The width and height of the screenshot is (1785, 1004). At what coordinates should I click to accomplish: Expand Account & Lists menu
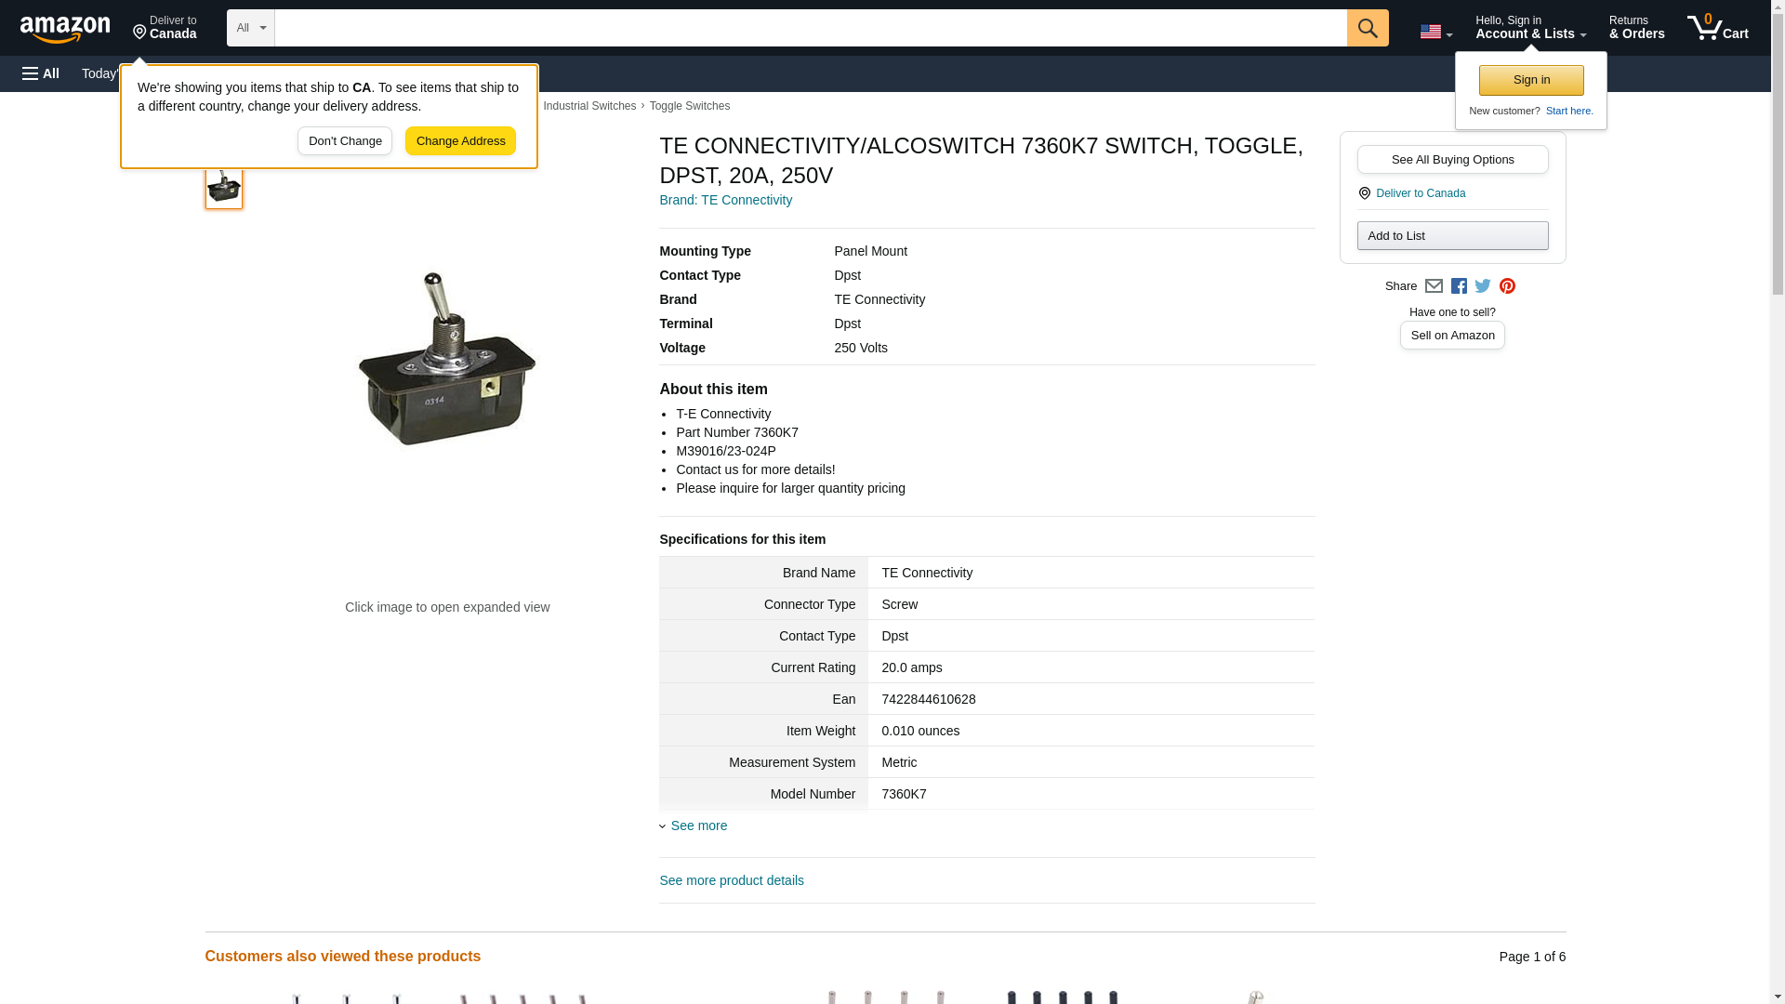(x=1529, y=28)
